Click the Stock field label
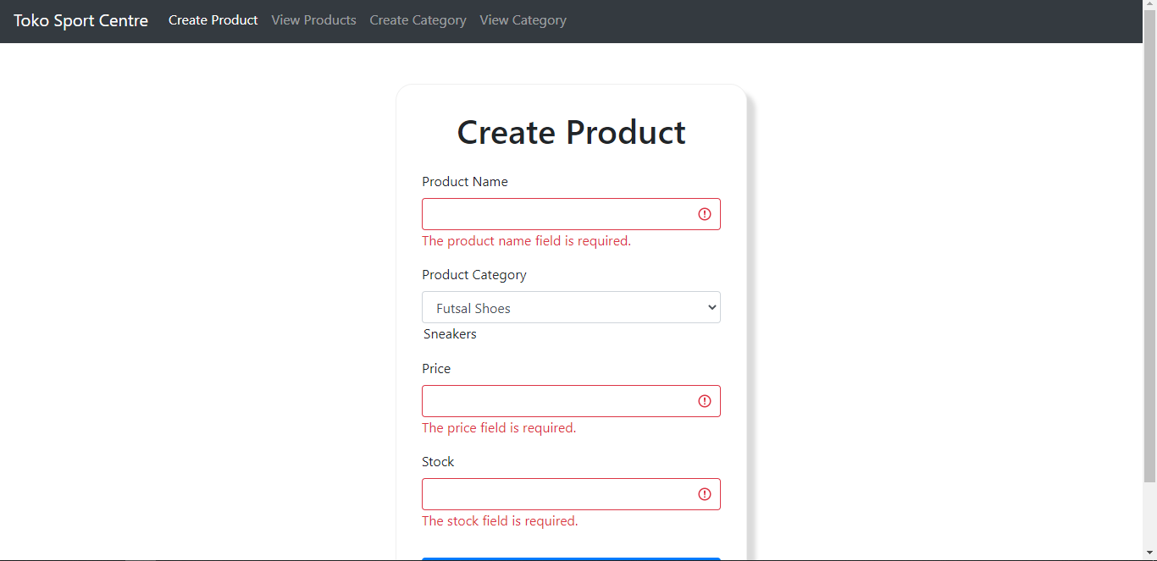Image resolution: width=1157 pixels, height=561 pixels. coord(438,462)
